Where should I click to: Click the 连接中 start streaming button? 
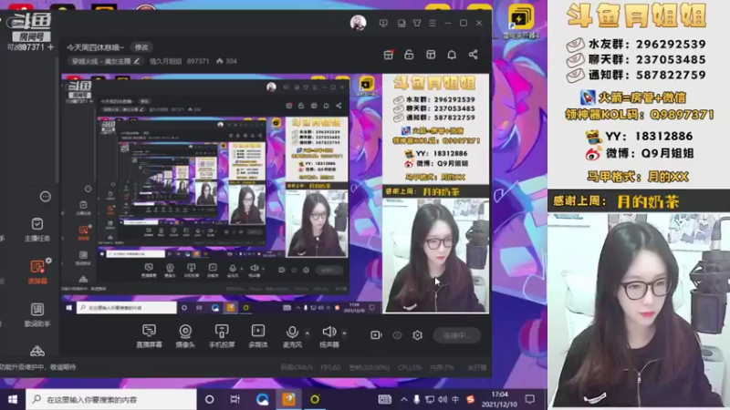457,335
